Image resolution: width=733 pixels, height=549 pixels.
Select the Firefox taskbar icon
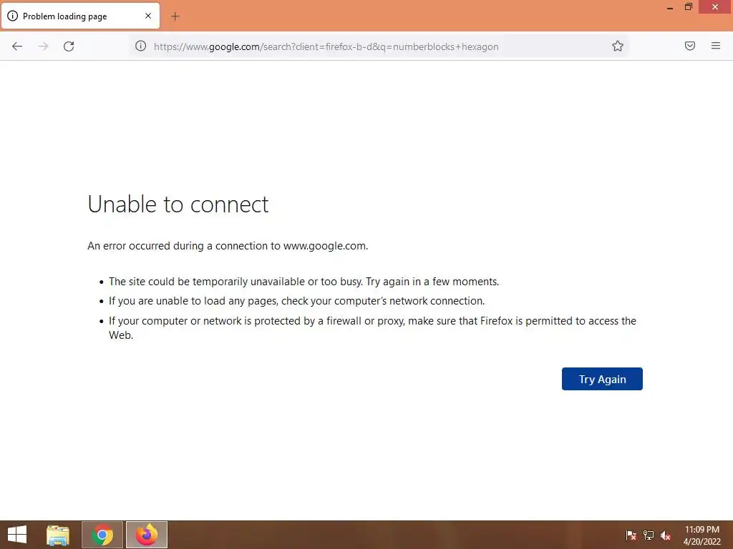pos(146,535)
